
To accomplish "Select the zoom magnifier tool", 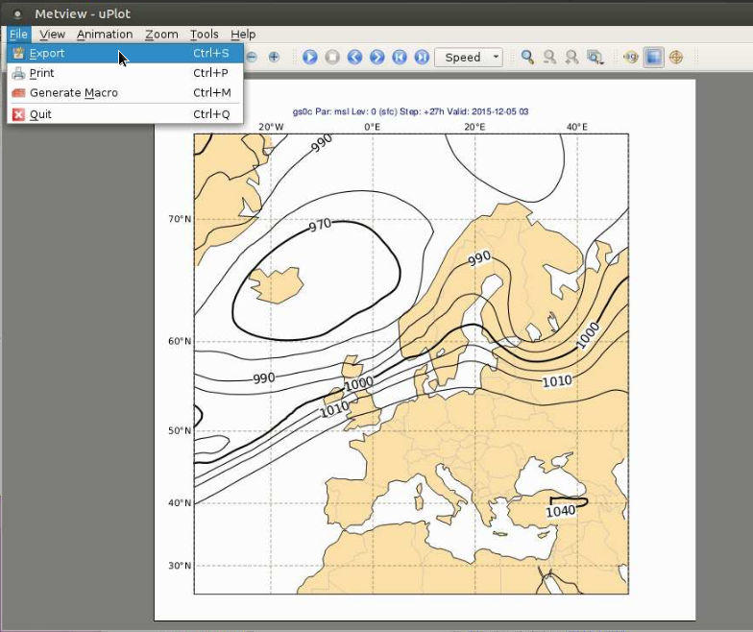I will point(527,58).
